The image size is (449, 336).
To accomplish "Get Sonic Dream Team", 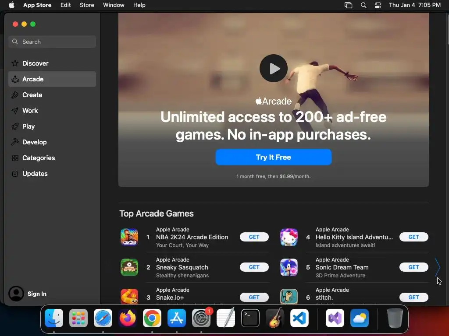I will [414, 267].
